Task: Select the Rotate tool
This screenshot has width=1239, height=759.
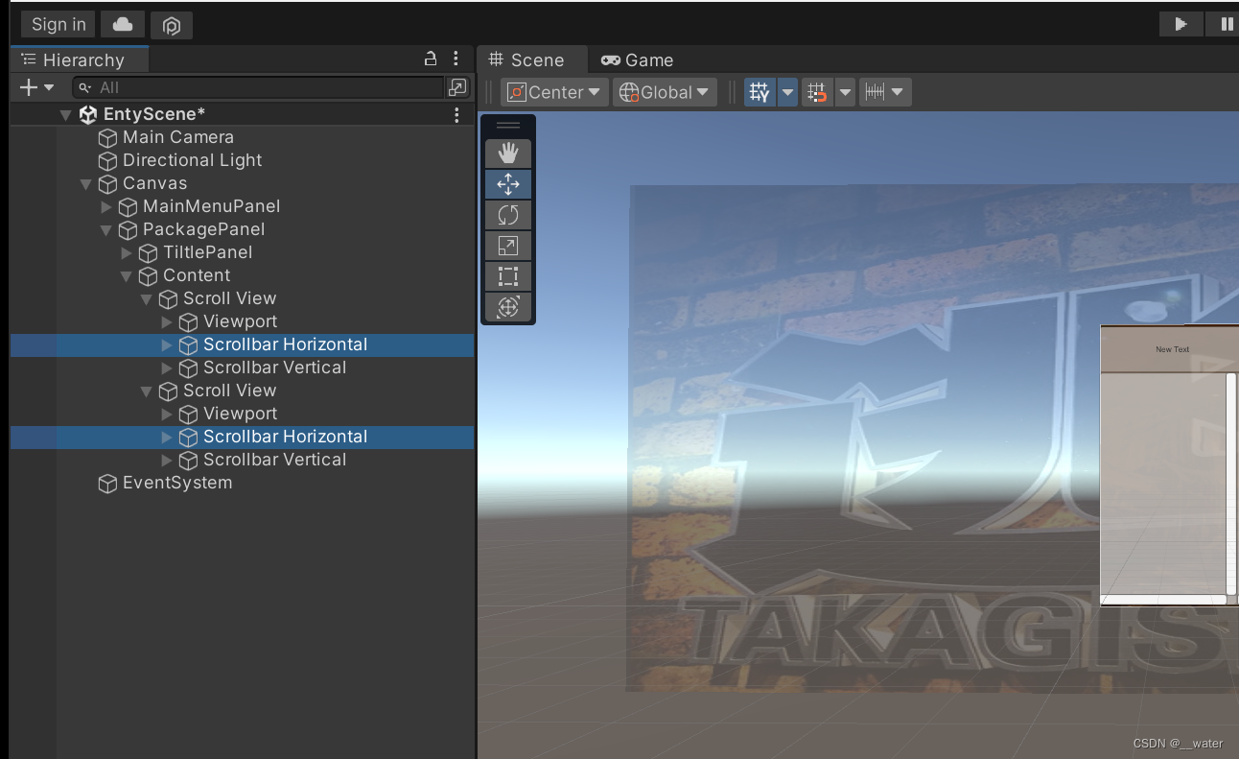Action: coord(508,215)
